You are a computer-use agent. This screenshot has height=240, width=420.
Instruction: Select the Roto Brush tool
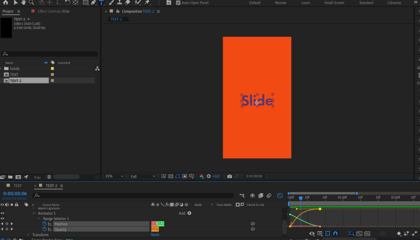coord(137,2)
